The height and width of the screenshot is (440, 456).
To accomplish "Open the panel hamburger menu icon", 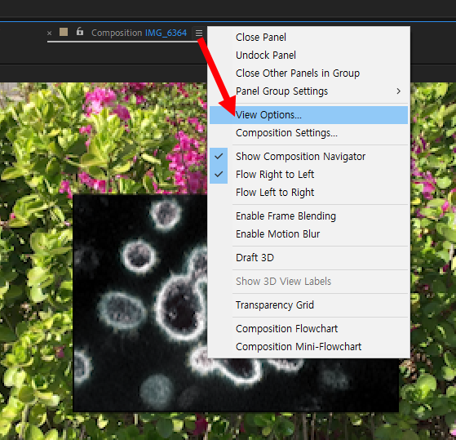I will pyautogui.click(x=199, y=33).
